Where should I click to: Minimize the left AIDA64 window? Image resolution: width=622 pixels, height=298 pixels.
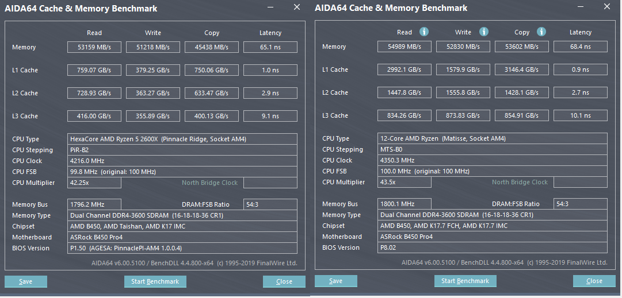coord(270,7)
